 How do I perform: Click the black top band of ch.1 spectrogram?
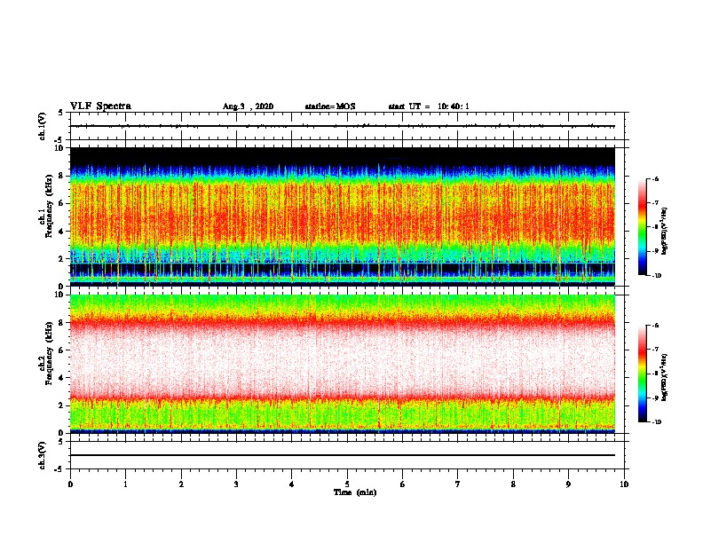tap(343, 155)
